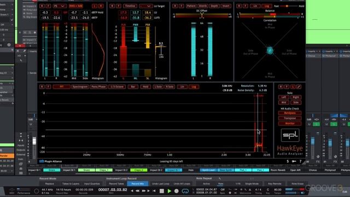This screenshot has width=350, height=197.
Task: Open the FS scale dropdown in peak meter
Action: tap(60, 6)
